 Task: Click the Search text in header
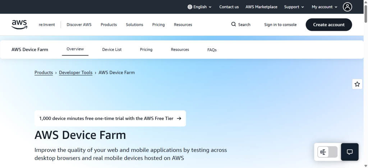(x=244, y=25)
